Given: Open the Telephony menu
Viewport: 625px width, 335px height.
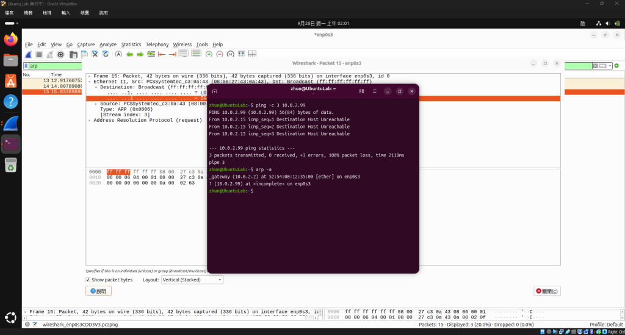Looking at the screenshot, I should point(157,44).
